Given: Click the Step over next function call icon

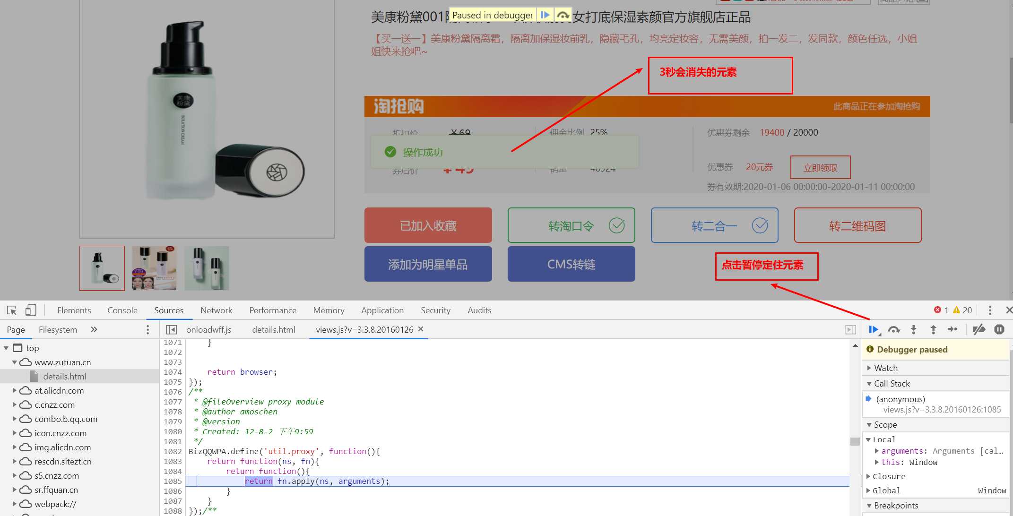Looking at the screenshot, I should pyautogui.click(x=894, y=330).
